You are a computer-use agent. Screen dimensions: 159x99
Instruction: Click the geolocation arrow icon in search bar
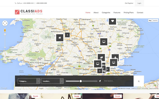100,81
